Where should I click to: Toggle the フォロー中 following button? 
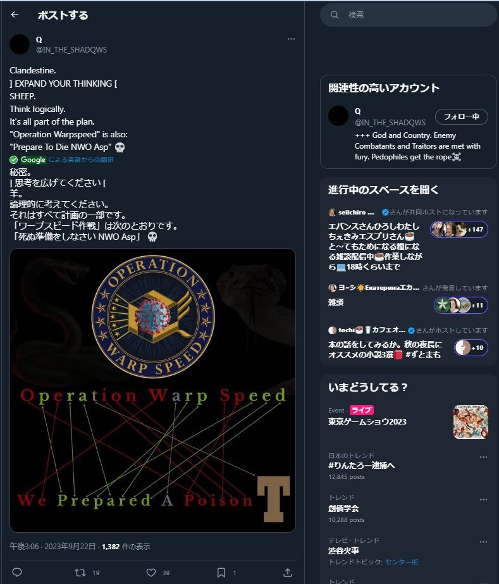point(462,116)
